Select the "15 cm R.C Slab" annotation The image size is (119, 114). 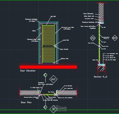(111, 60)
